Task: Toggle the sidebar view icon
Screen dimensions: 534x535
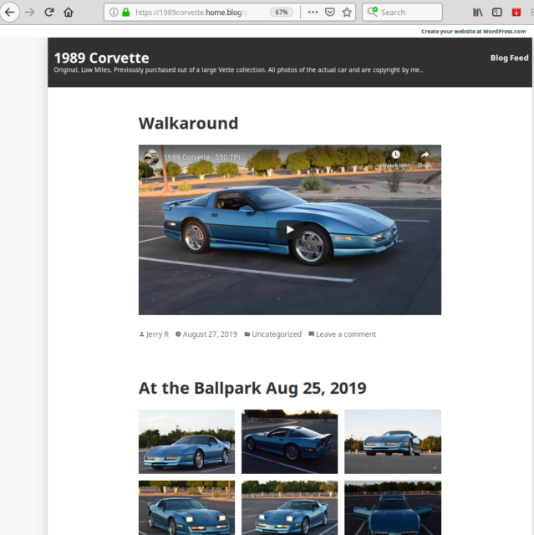Action: click(x=497, y=13)
